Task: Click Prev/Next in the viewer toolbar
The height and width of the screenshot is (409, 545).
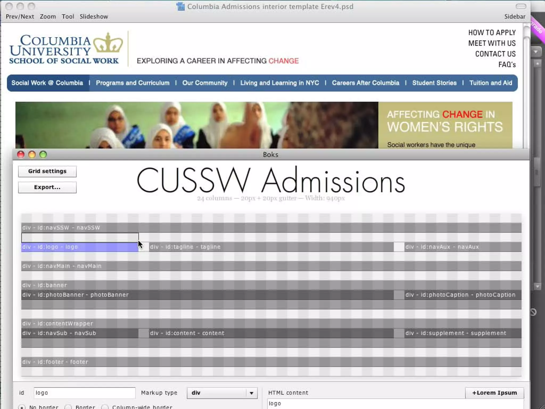Action: 20,17
